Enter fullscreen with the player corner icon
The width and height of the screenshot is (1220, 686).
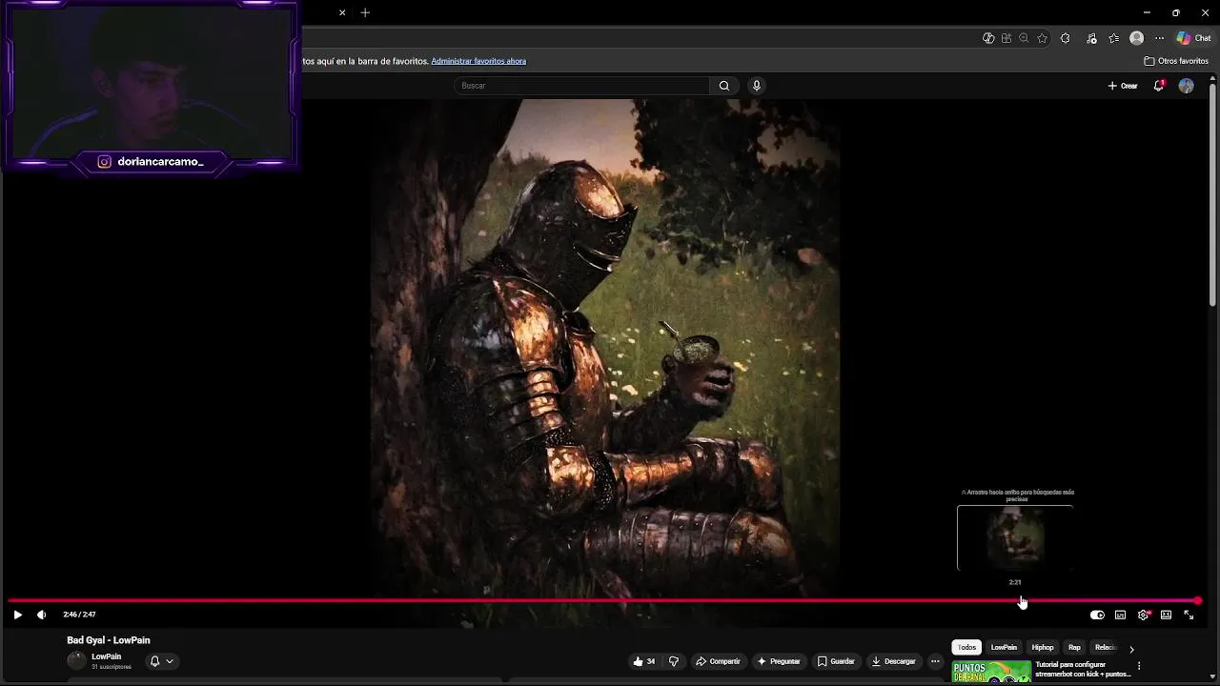pyautogui.click(x=1189, y=615)
